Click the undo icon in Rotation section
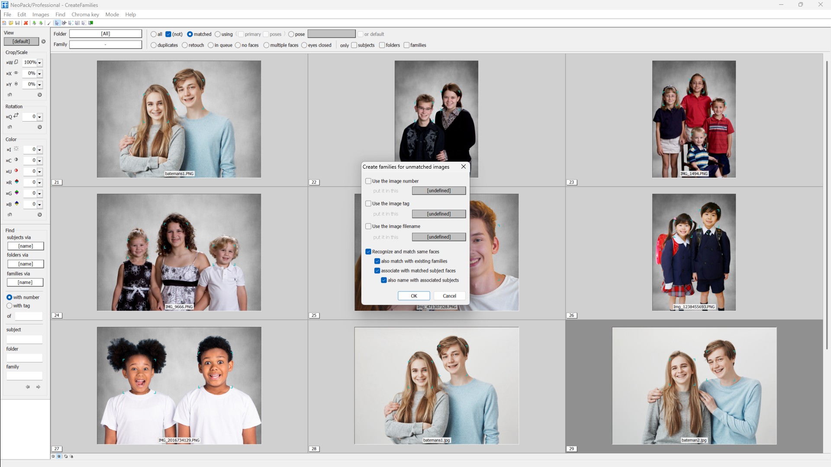 click(10, 127)
